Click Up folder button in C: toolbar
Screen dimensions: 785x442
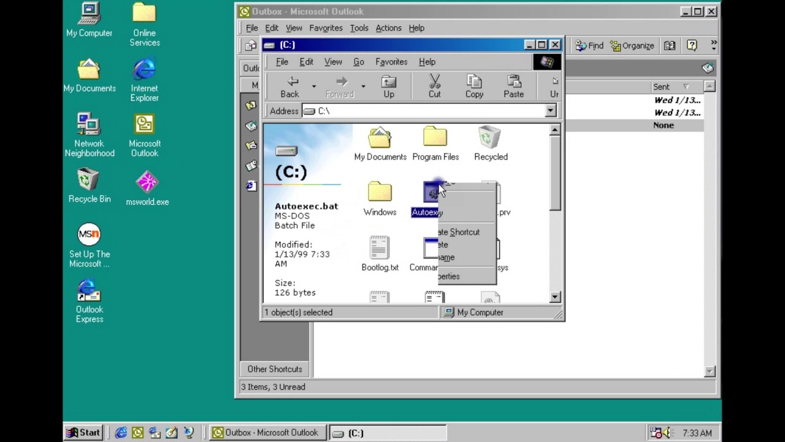pos(389,87)
